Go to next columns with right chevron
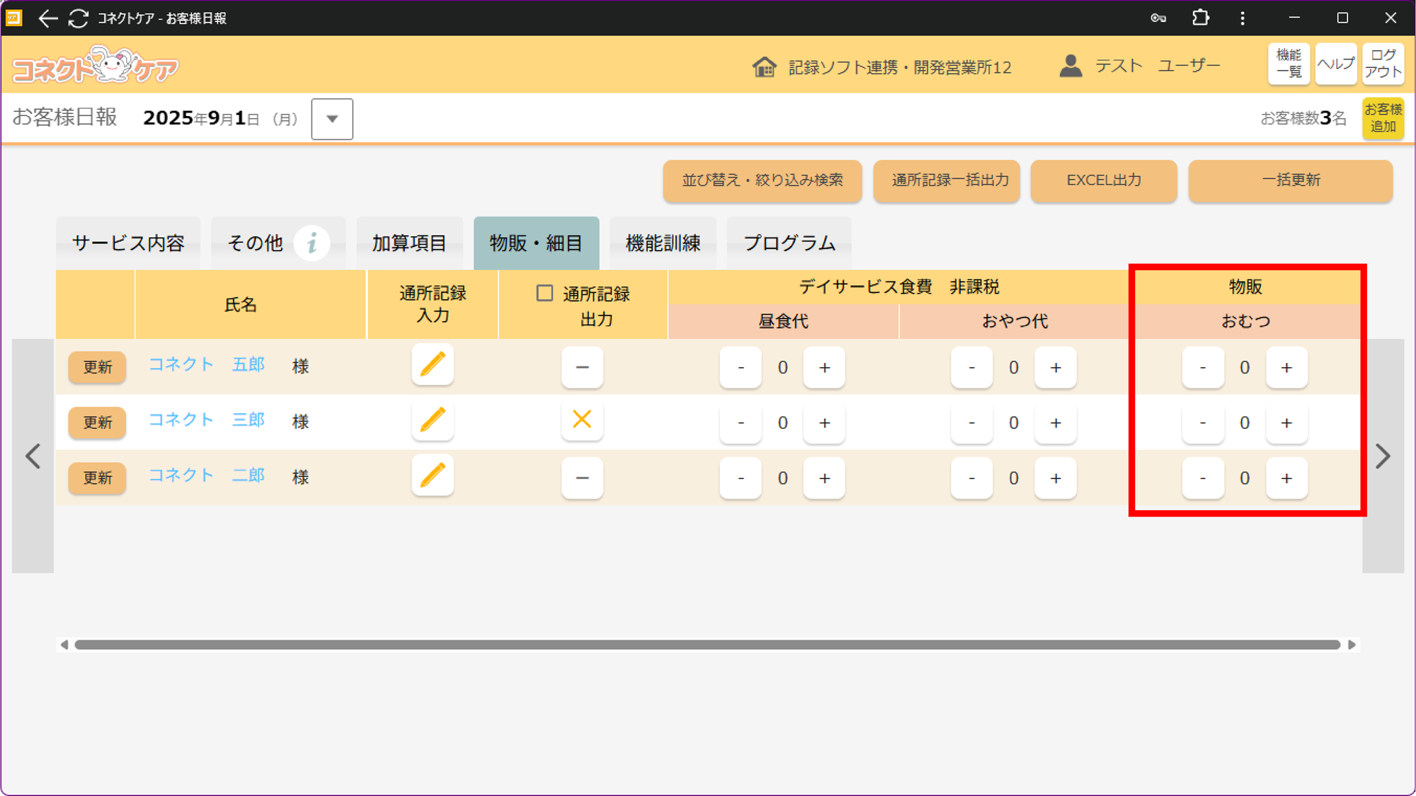 pos(1383,456)
